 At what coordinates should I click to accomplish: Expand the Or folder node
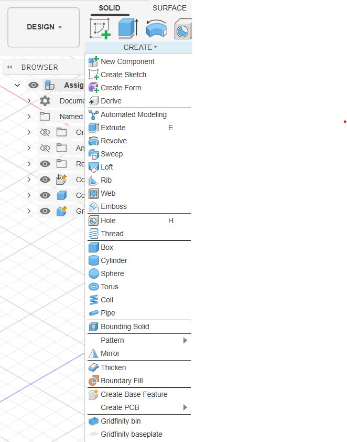(29, 132)
